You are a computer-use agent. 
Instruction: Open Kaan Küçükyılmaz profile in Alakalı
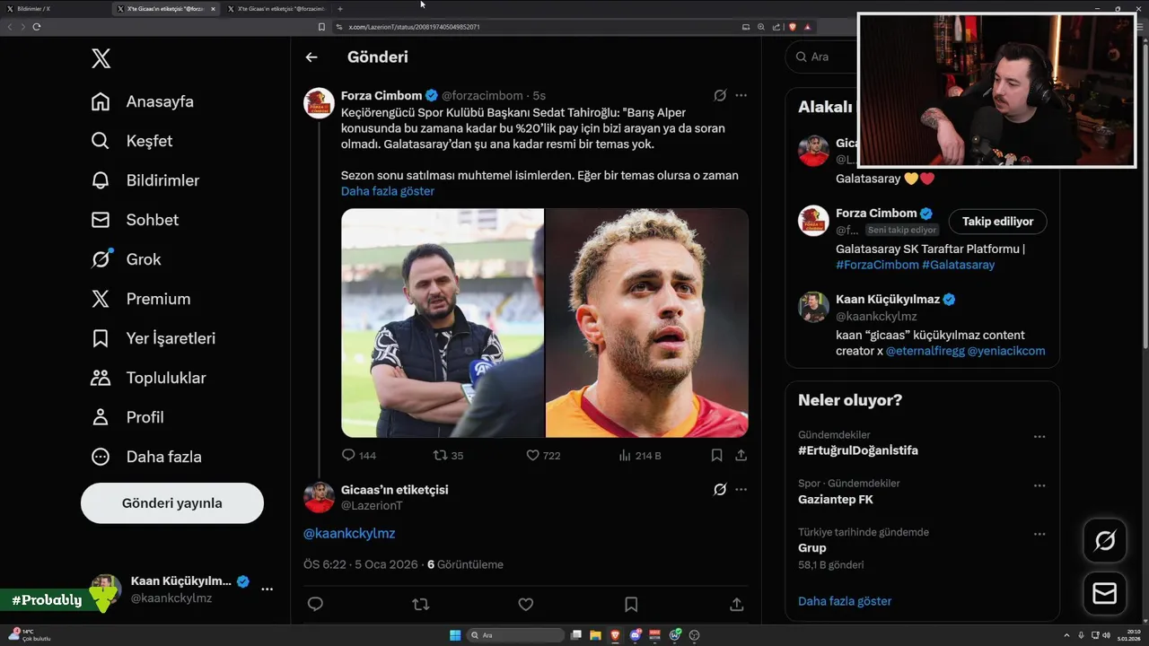point(888,300)
